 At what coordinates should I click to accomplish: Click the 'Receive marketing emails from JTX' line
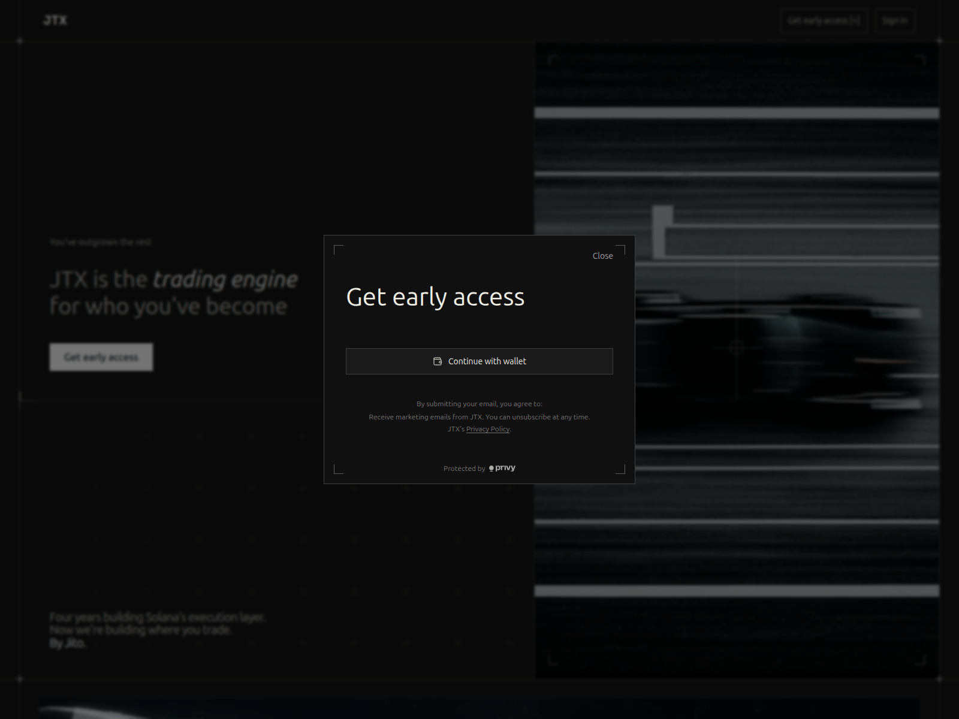pos(479,417)
